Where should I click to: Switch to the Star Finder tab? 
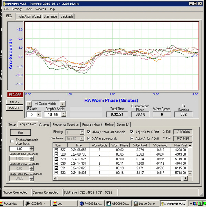(x=50, y=16)
